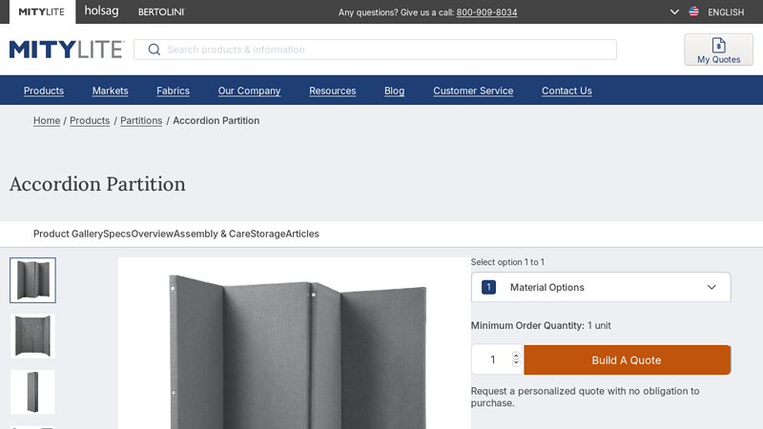The width and height of the screenshot is (763, 429).
Task: Call the 800-909-8034 phone link
Action: 486,12
